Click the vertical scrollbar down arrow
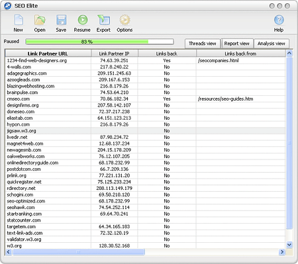 (289, 245)
